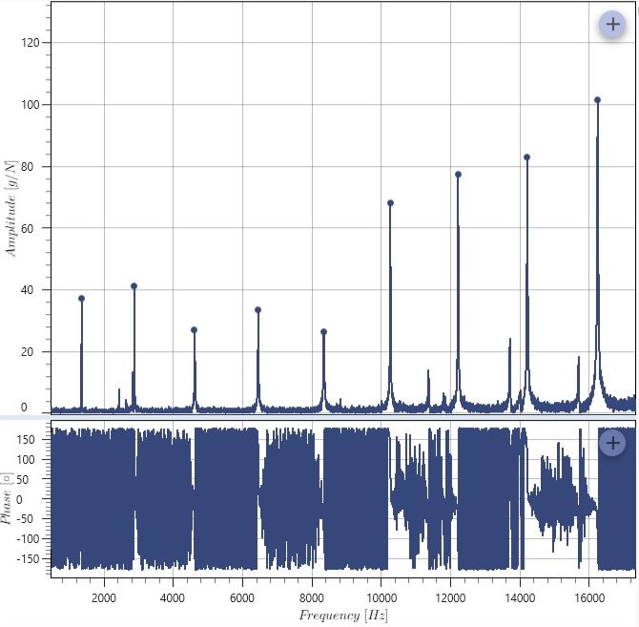This screenshot has height=627, width=639.
Task: Click the 16000 tick label on frequency axis
Action: coord(589,598)
